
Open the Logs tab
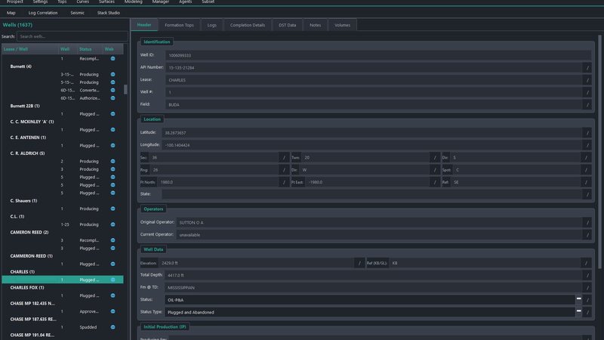coord(212,25)
